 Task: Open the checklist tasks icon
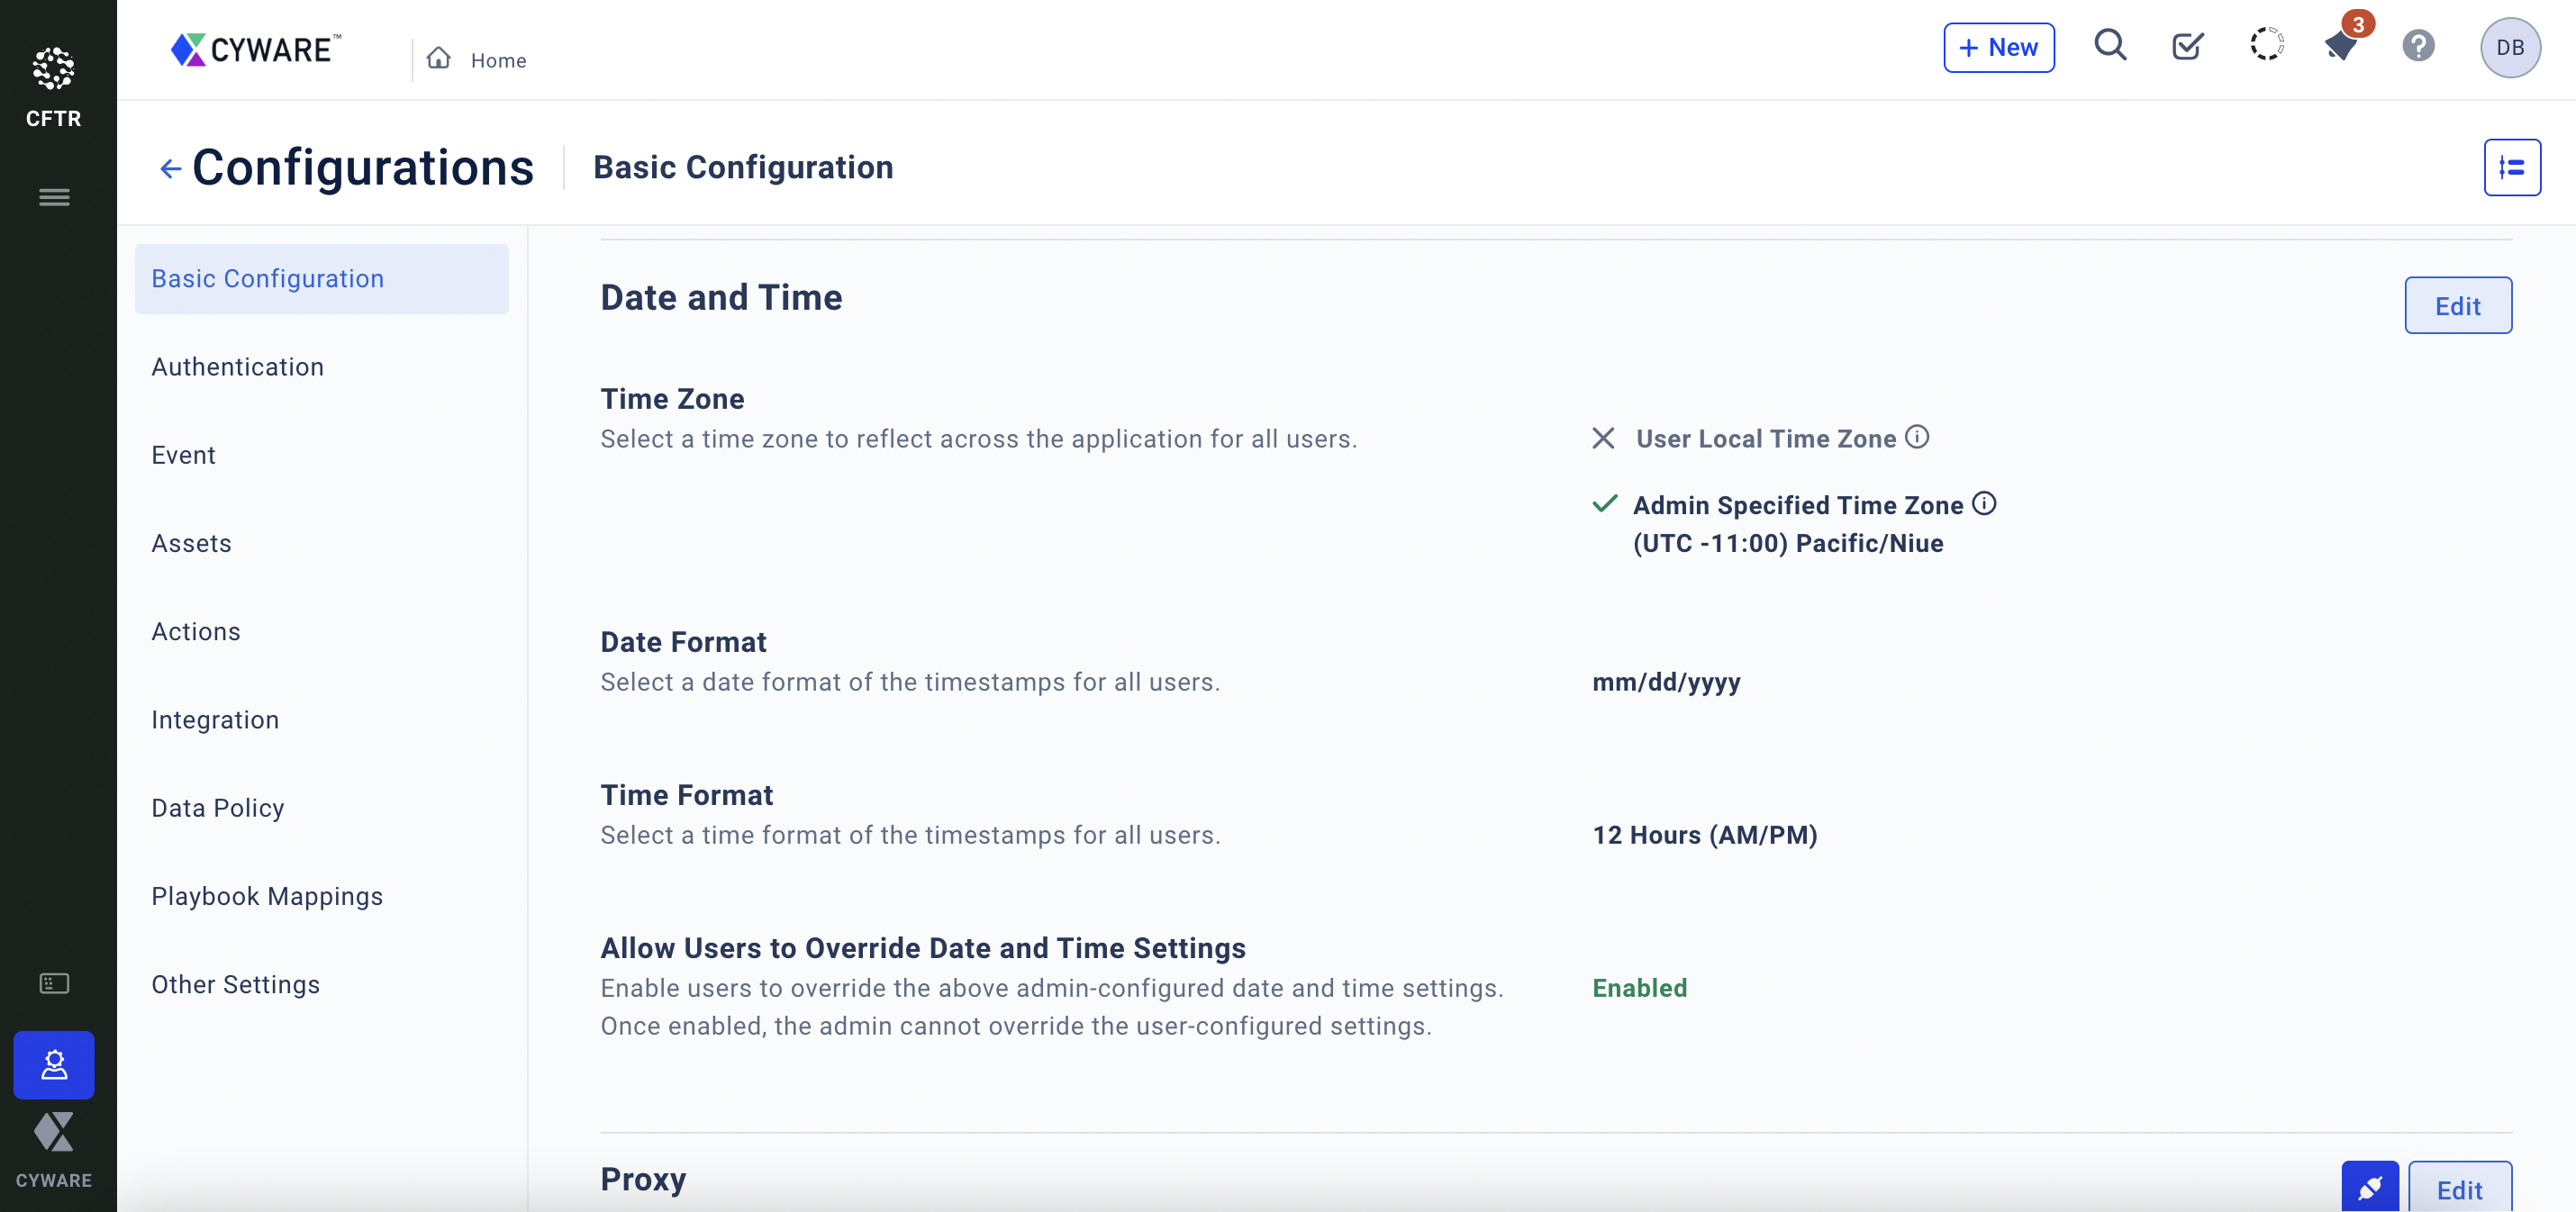(x=2187, y=46)
